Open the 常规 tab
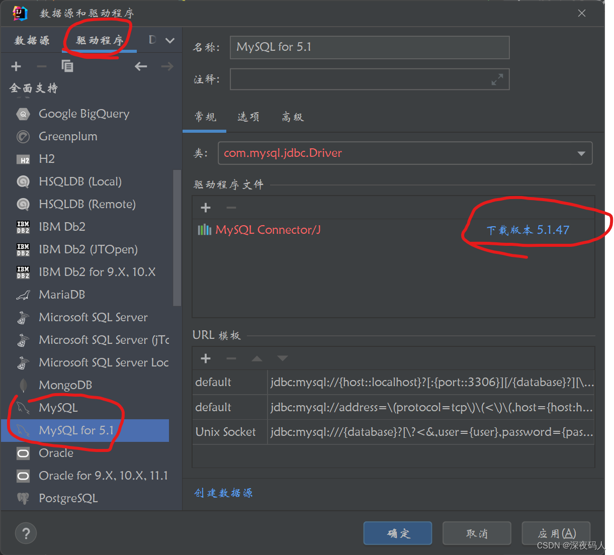 205,117
